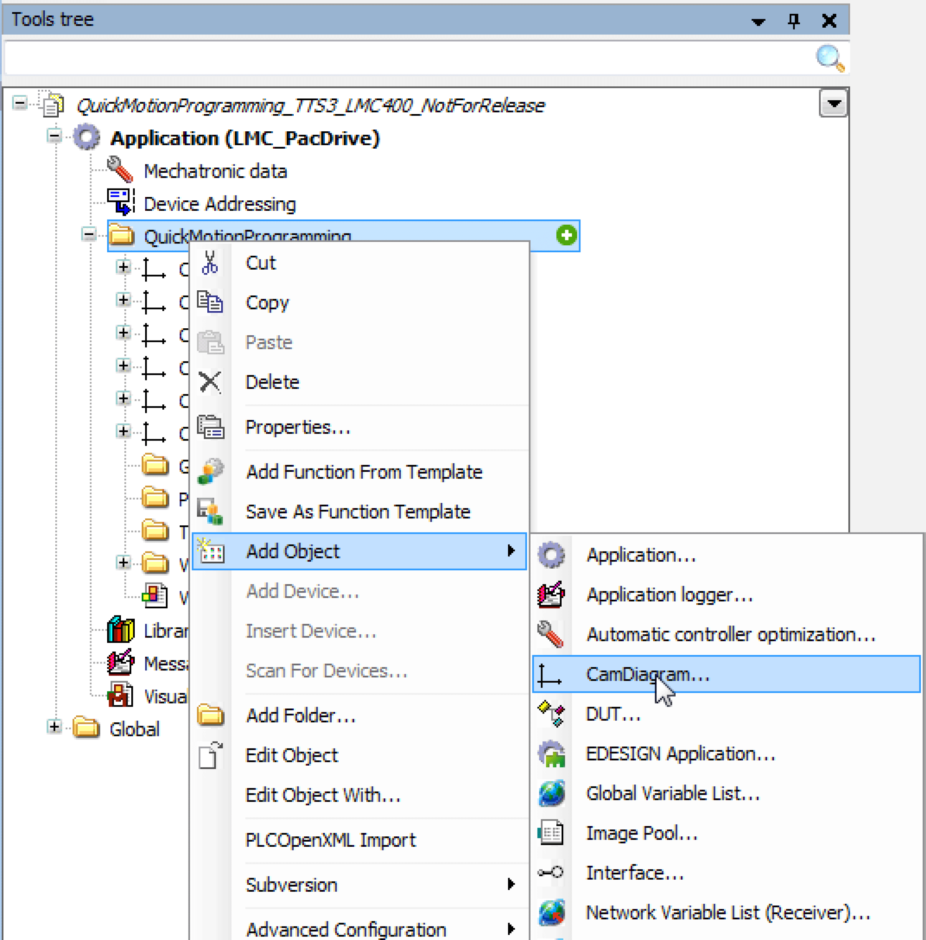Image resolution: width=926 pixels, height=940 pixels.
Task: Select PLCOpenXML Import
Action: [x=359, y=841]
